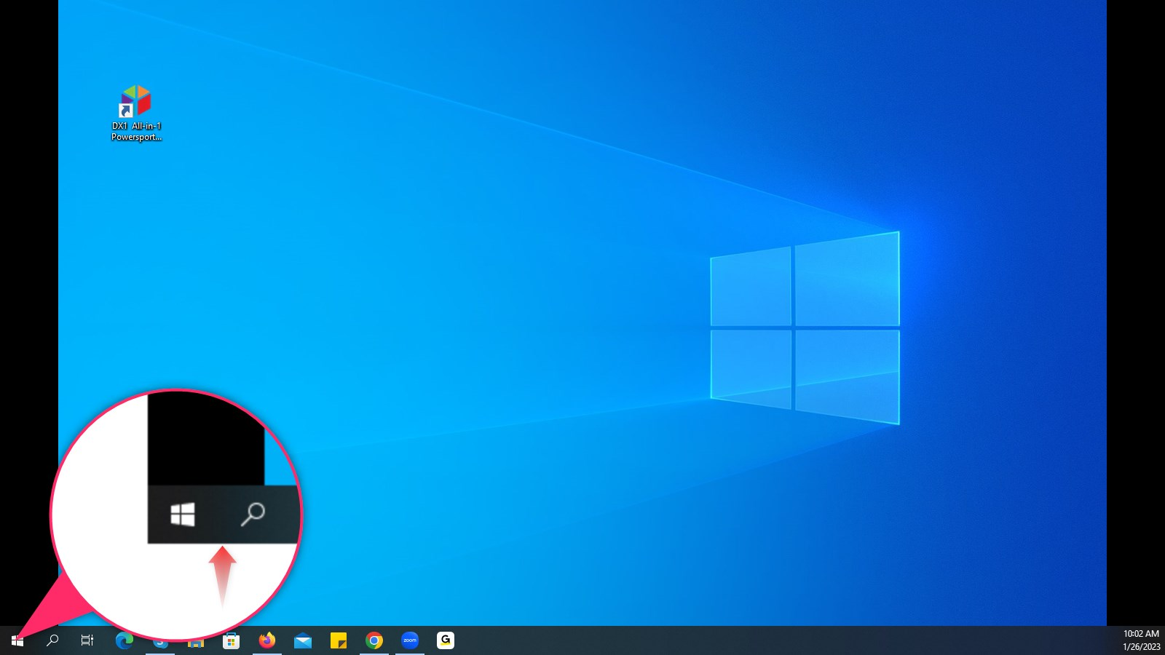Select DX1 All-in-1 Powersport desktop shortcut
Screen dimensions: 1165x655
(136, 113)
